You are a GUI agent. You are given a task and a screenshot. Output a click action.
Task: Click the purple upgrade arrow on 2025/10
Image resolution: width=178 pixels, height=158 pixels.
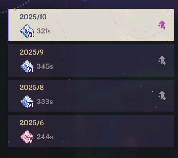[162, 25]
